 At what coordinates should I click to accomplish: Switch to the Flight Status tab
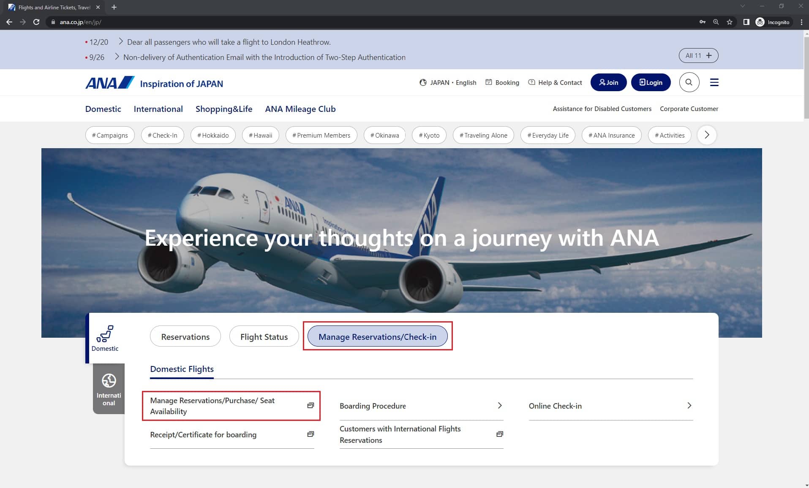pos(264,336)
